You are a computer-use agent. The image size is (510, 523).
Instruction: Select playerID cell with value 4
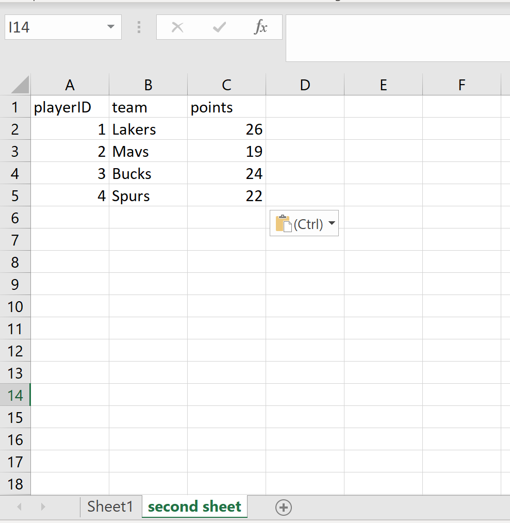click(x=70, y=195)
